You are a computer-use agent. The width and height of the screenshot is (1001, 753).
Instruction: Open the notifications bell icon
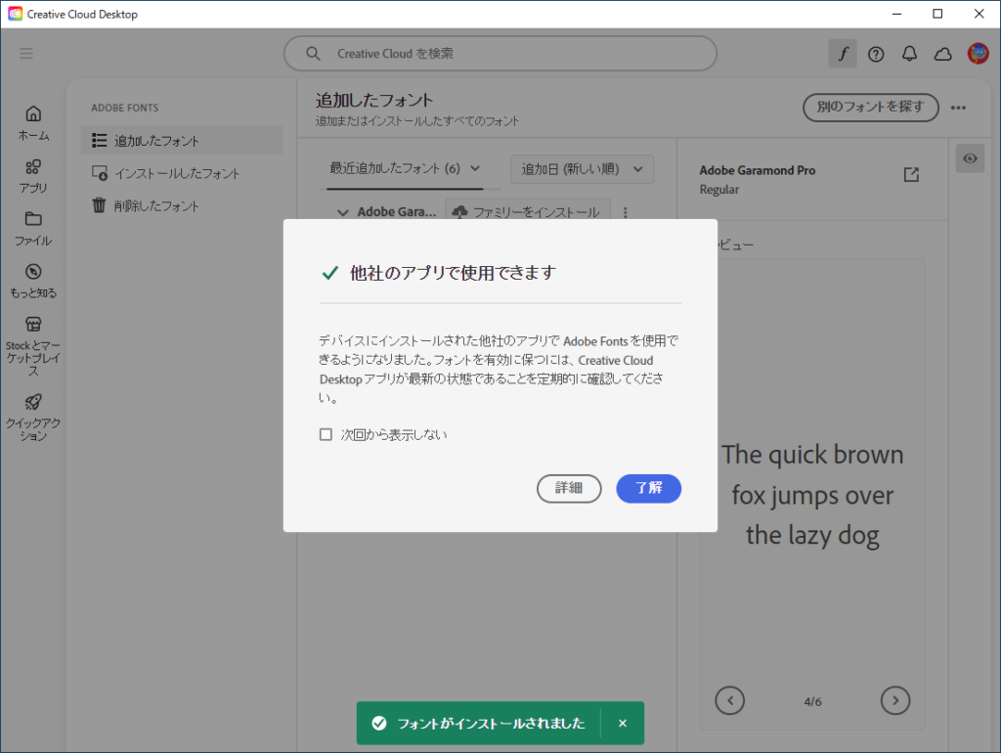[x=910, y=54]
